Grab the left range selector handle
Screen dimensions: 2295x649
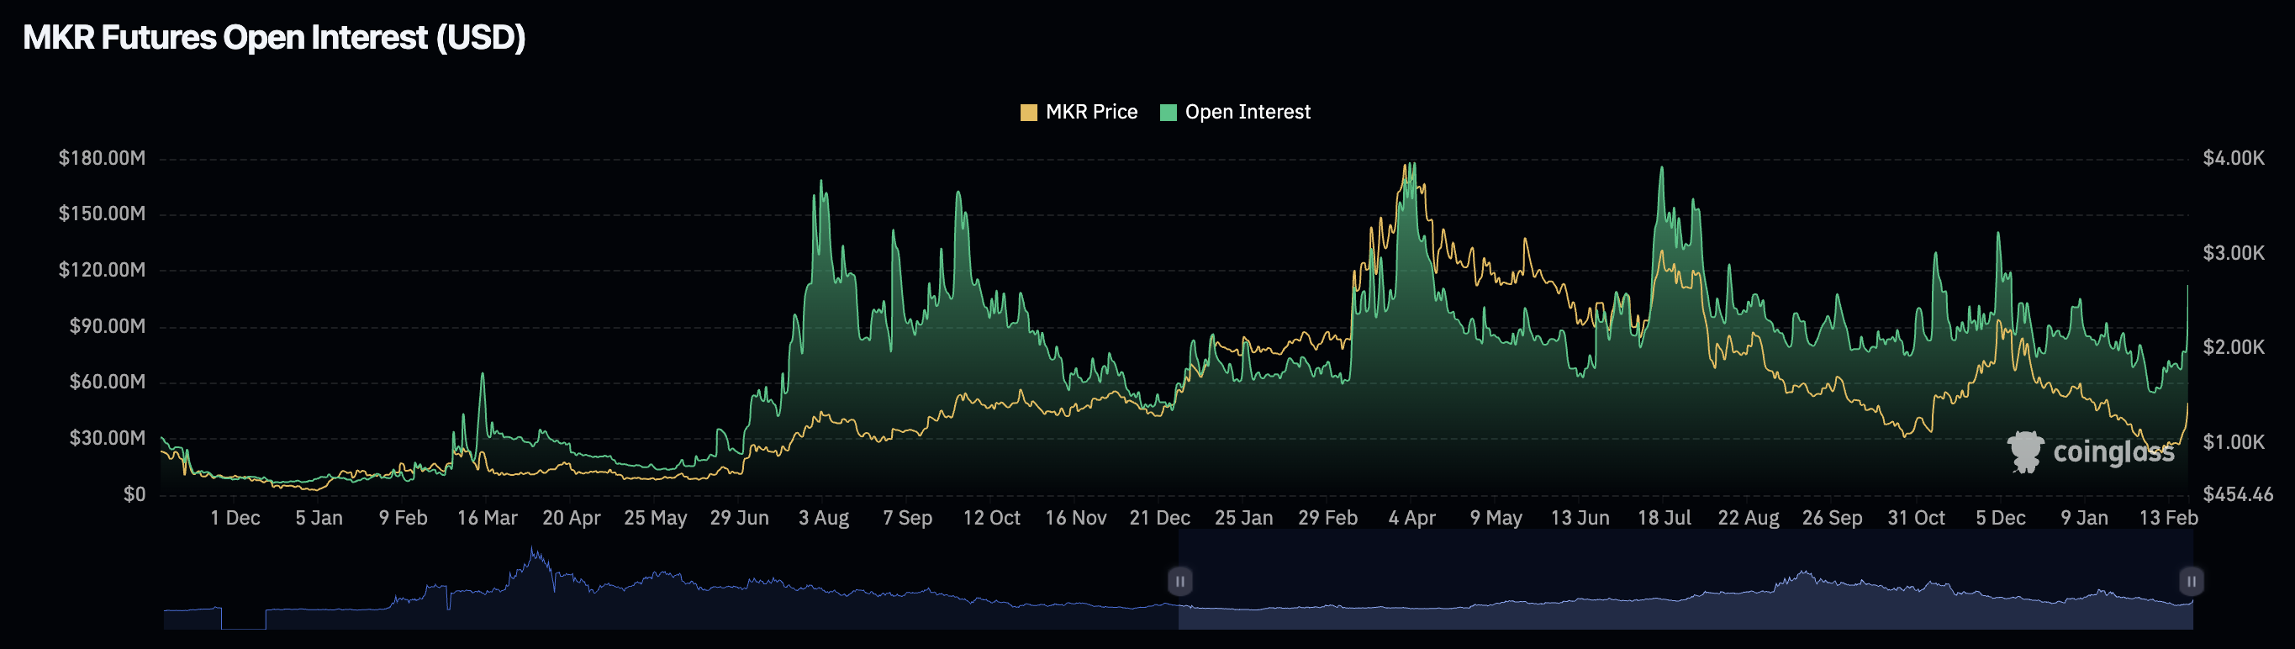tap(1179, 581)
